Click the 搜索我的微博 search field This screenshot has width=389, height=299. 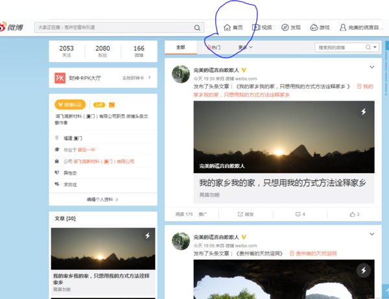[x=340, y=47]
